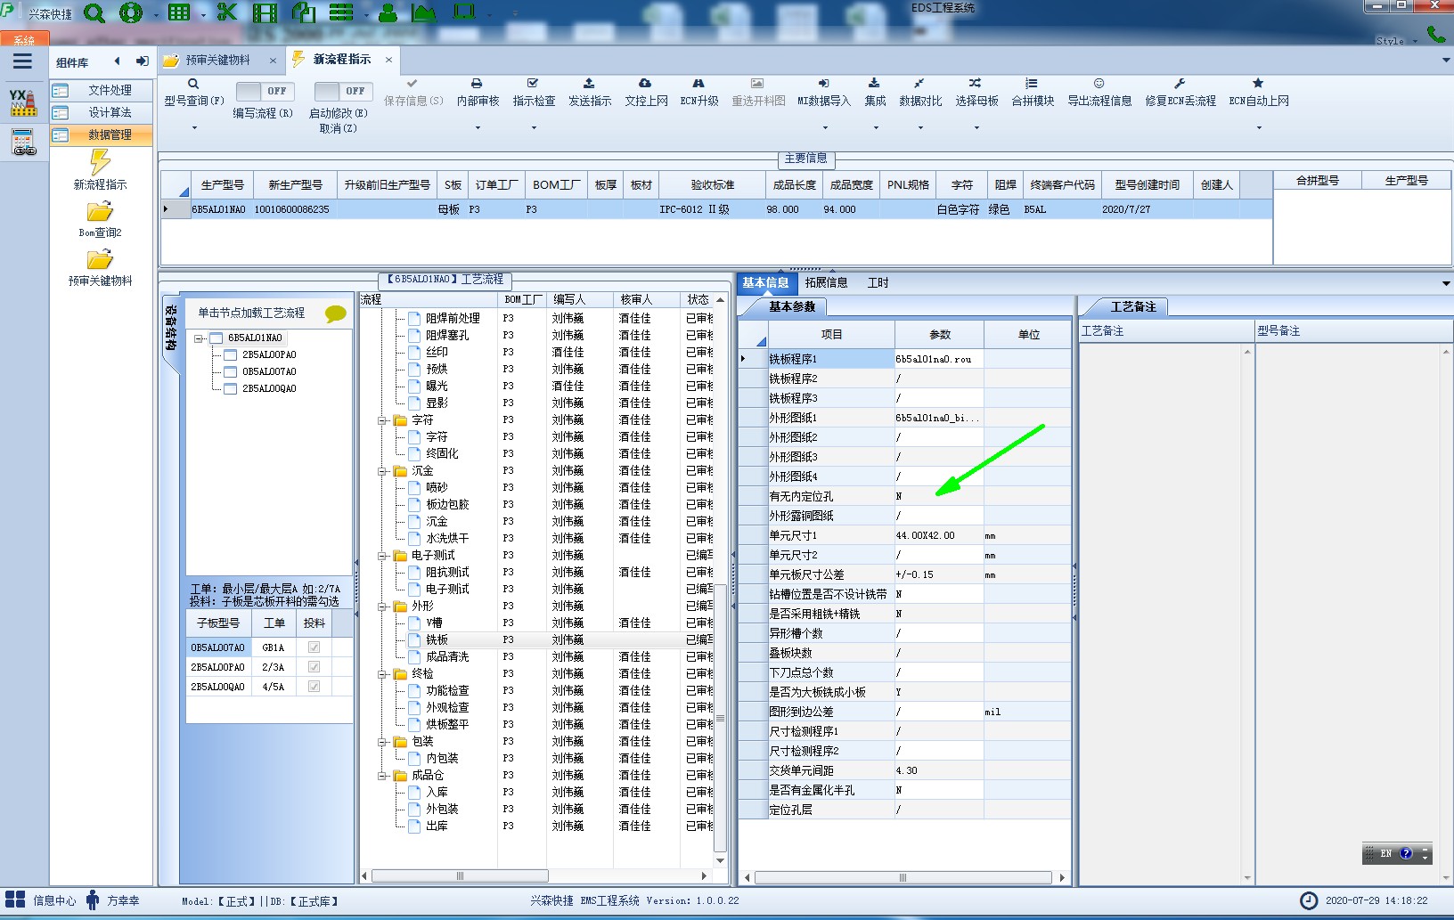The height and width of the screenshot is (920, 1454).
Task: Click 指示检查 toolbar tool
Action: coord(534,93)
